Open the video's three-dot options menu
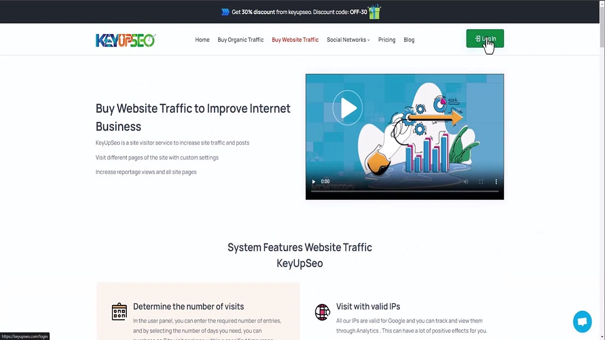This screenshot has height=340, width=605. 496,182
